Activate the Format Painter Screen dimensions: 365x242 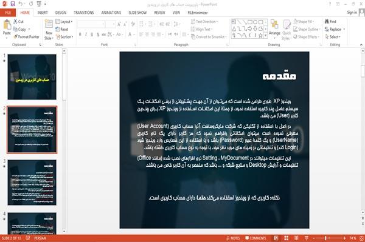click(26, 37)
